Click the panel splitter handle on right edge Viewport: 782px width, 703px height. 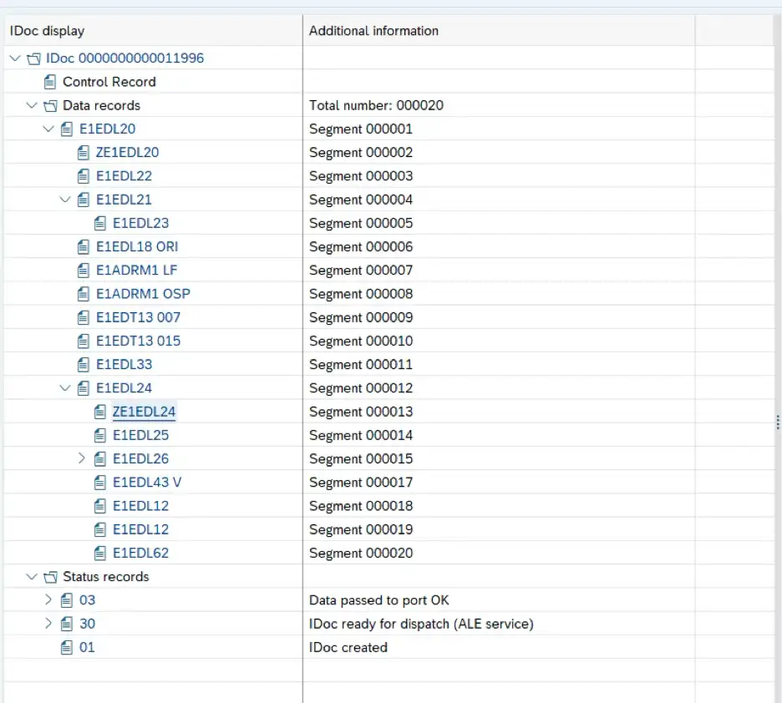tap(778, 423)
